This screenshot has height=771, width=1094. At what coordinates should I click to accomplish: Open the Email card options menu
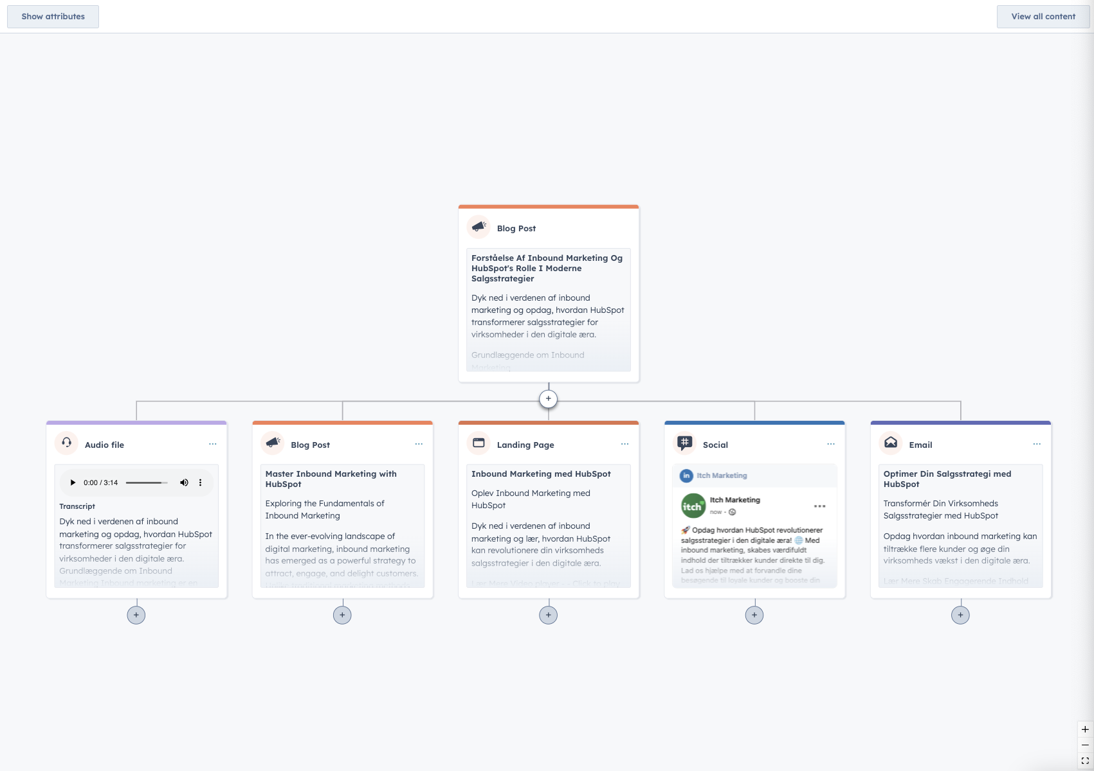coord(1037,444)
